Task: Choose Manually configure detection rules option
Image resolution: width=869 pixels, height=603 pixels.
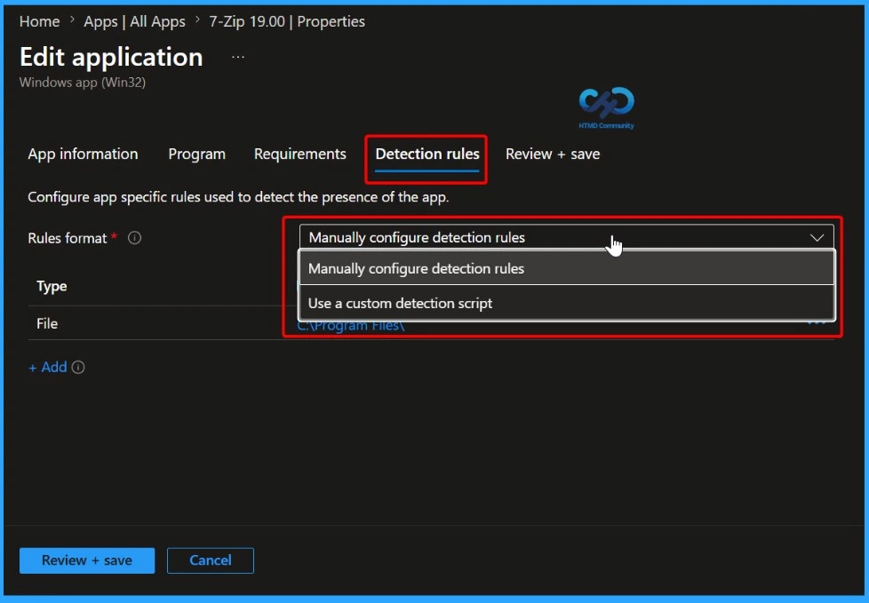Action: [566, 268]
